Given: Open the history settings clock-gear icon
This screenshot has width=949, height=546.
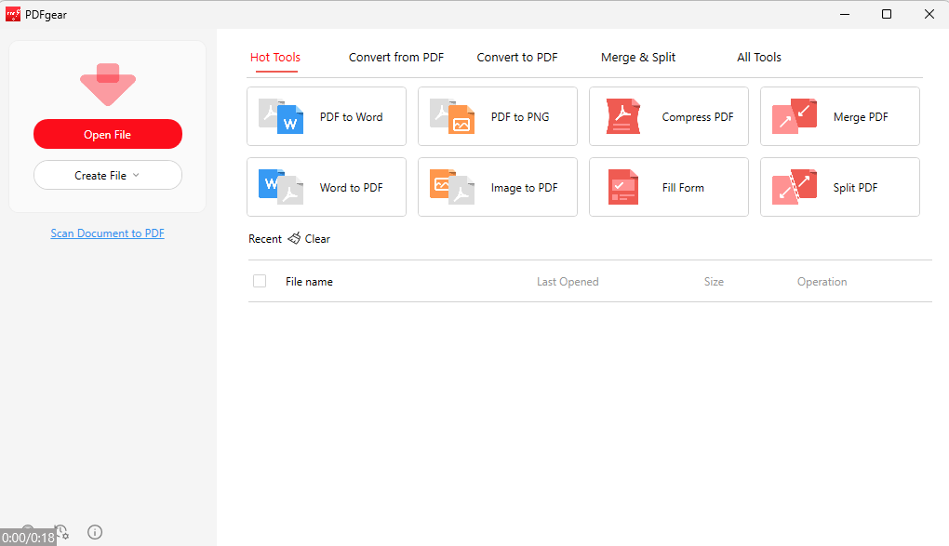Looking at the screenshot, I should coord(61,532).
